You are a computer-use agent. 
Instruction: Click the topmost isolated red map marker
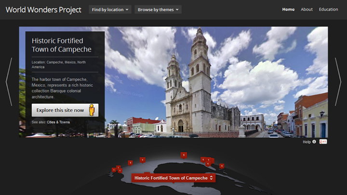click(184, 155)
